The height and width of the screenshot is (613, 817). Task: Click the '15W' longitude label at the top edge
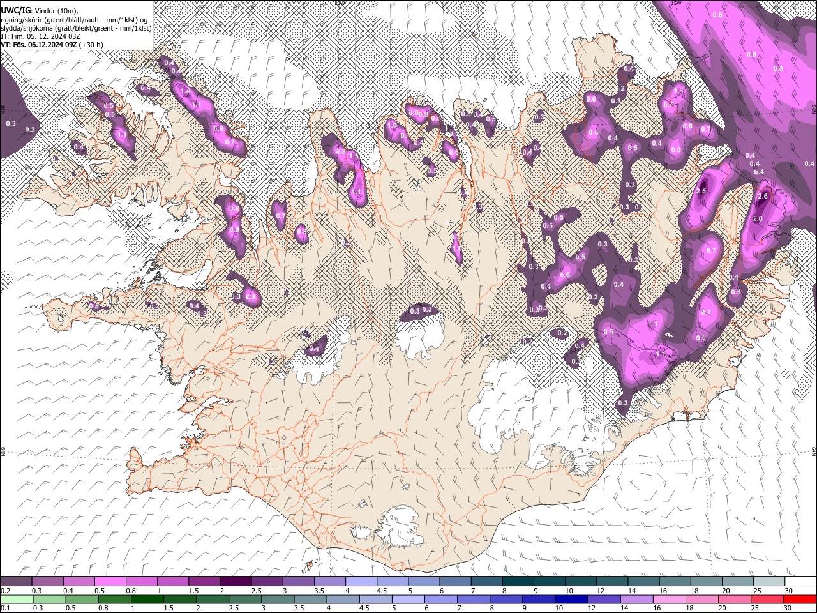676,3
